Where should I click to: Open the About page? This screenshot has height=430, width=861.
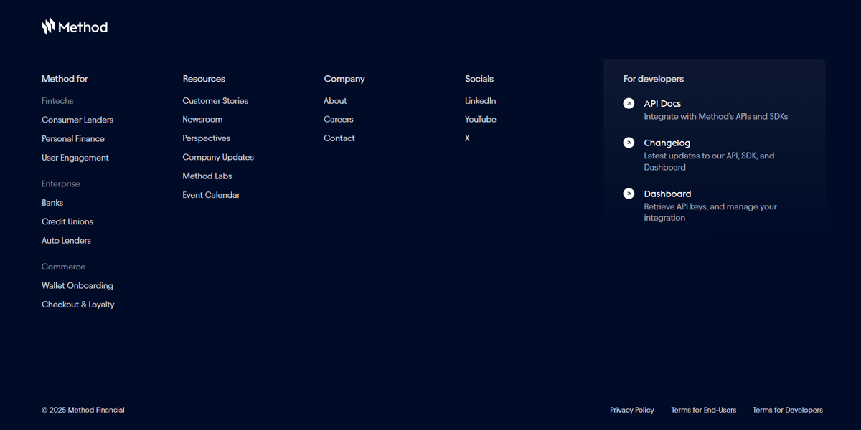click(335, 101)
